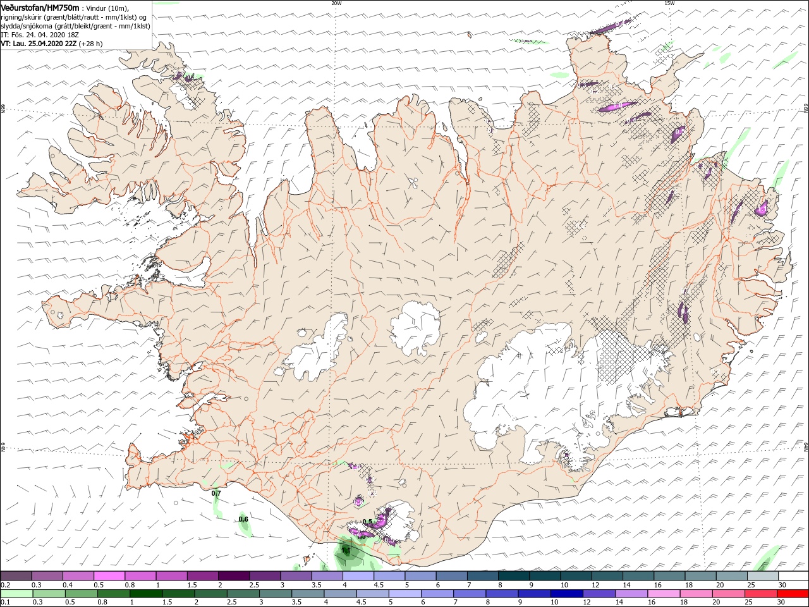This screenshot has width=809, height=607.
Task: Select the white swatch ending the snow legend
Action: [x=793, y=576]
